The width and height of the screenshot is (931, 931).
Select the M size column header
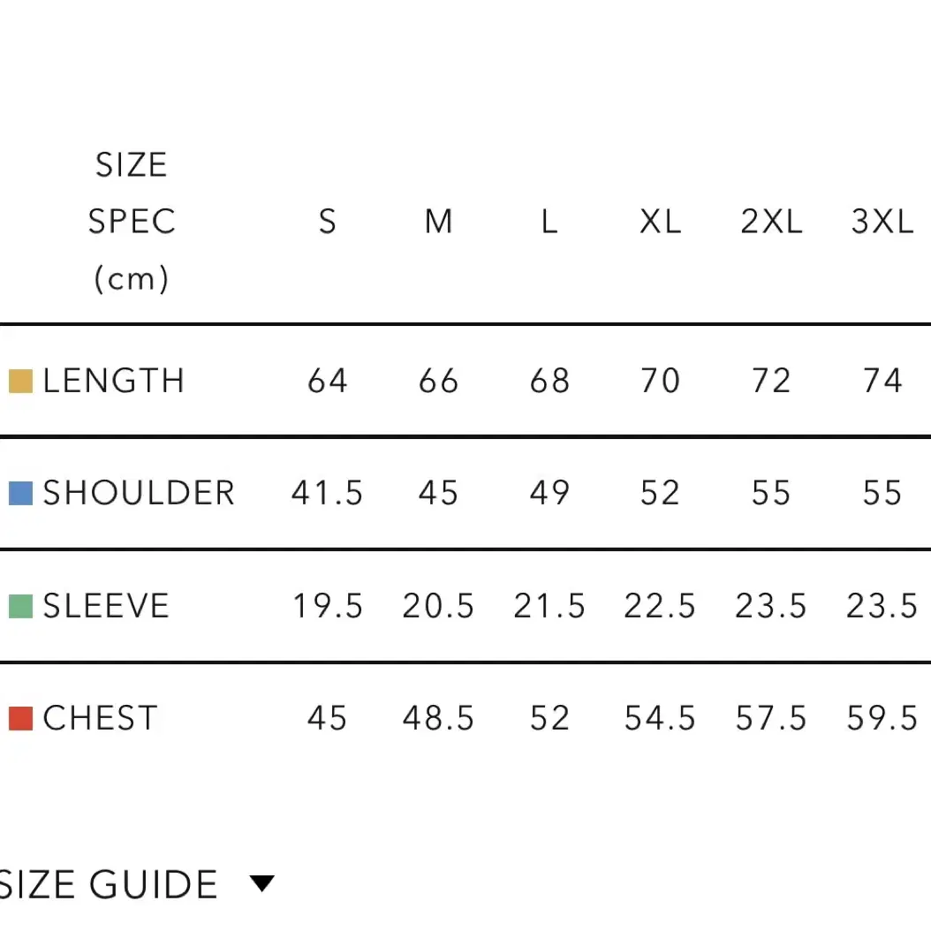click(439, 222)
